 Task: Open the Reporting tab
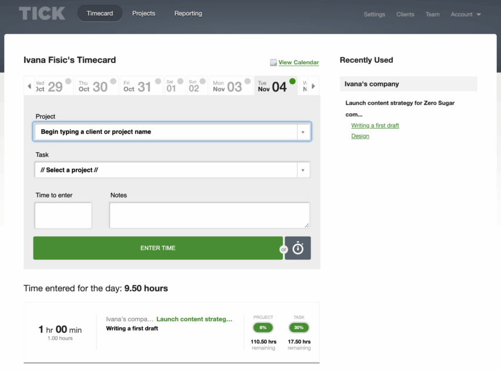coord(188,13)
